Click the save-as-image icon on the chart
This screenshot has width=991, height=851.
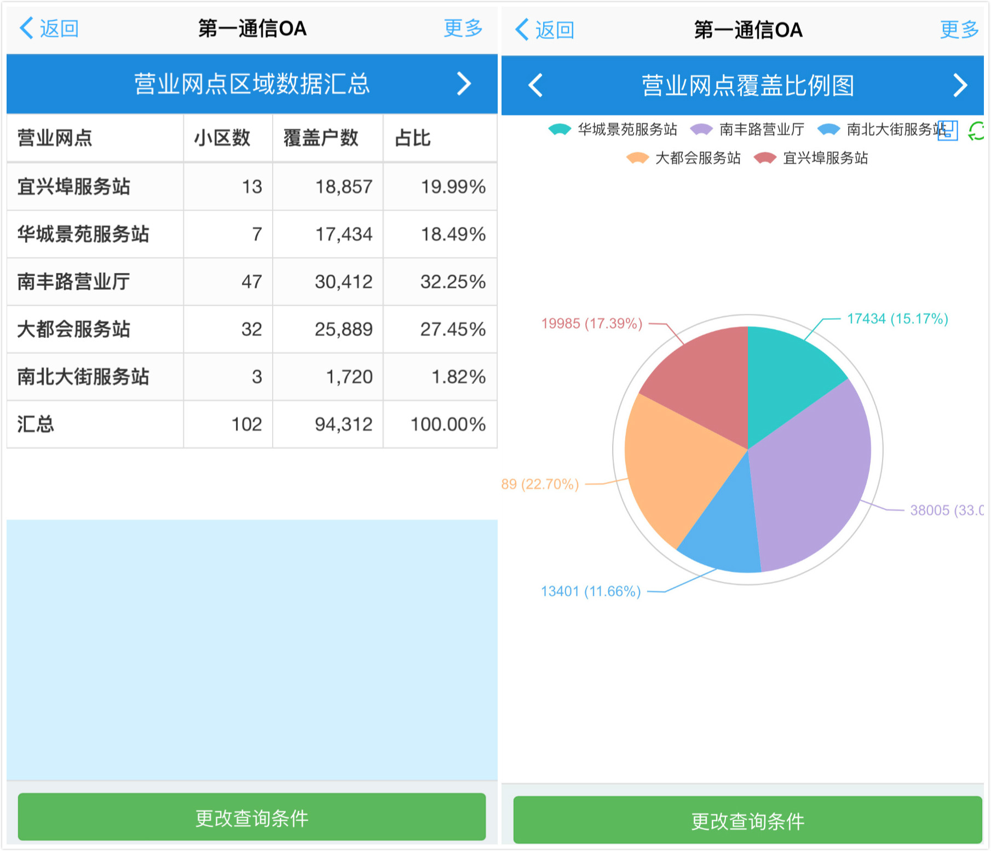[x=948, y=131]
